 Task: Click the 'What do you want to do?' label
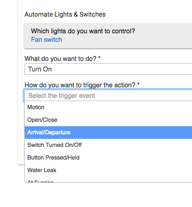(60, 59)
